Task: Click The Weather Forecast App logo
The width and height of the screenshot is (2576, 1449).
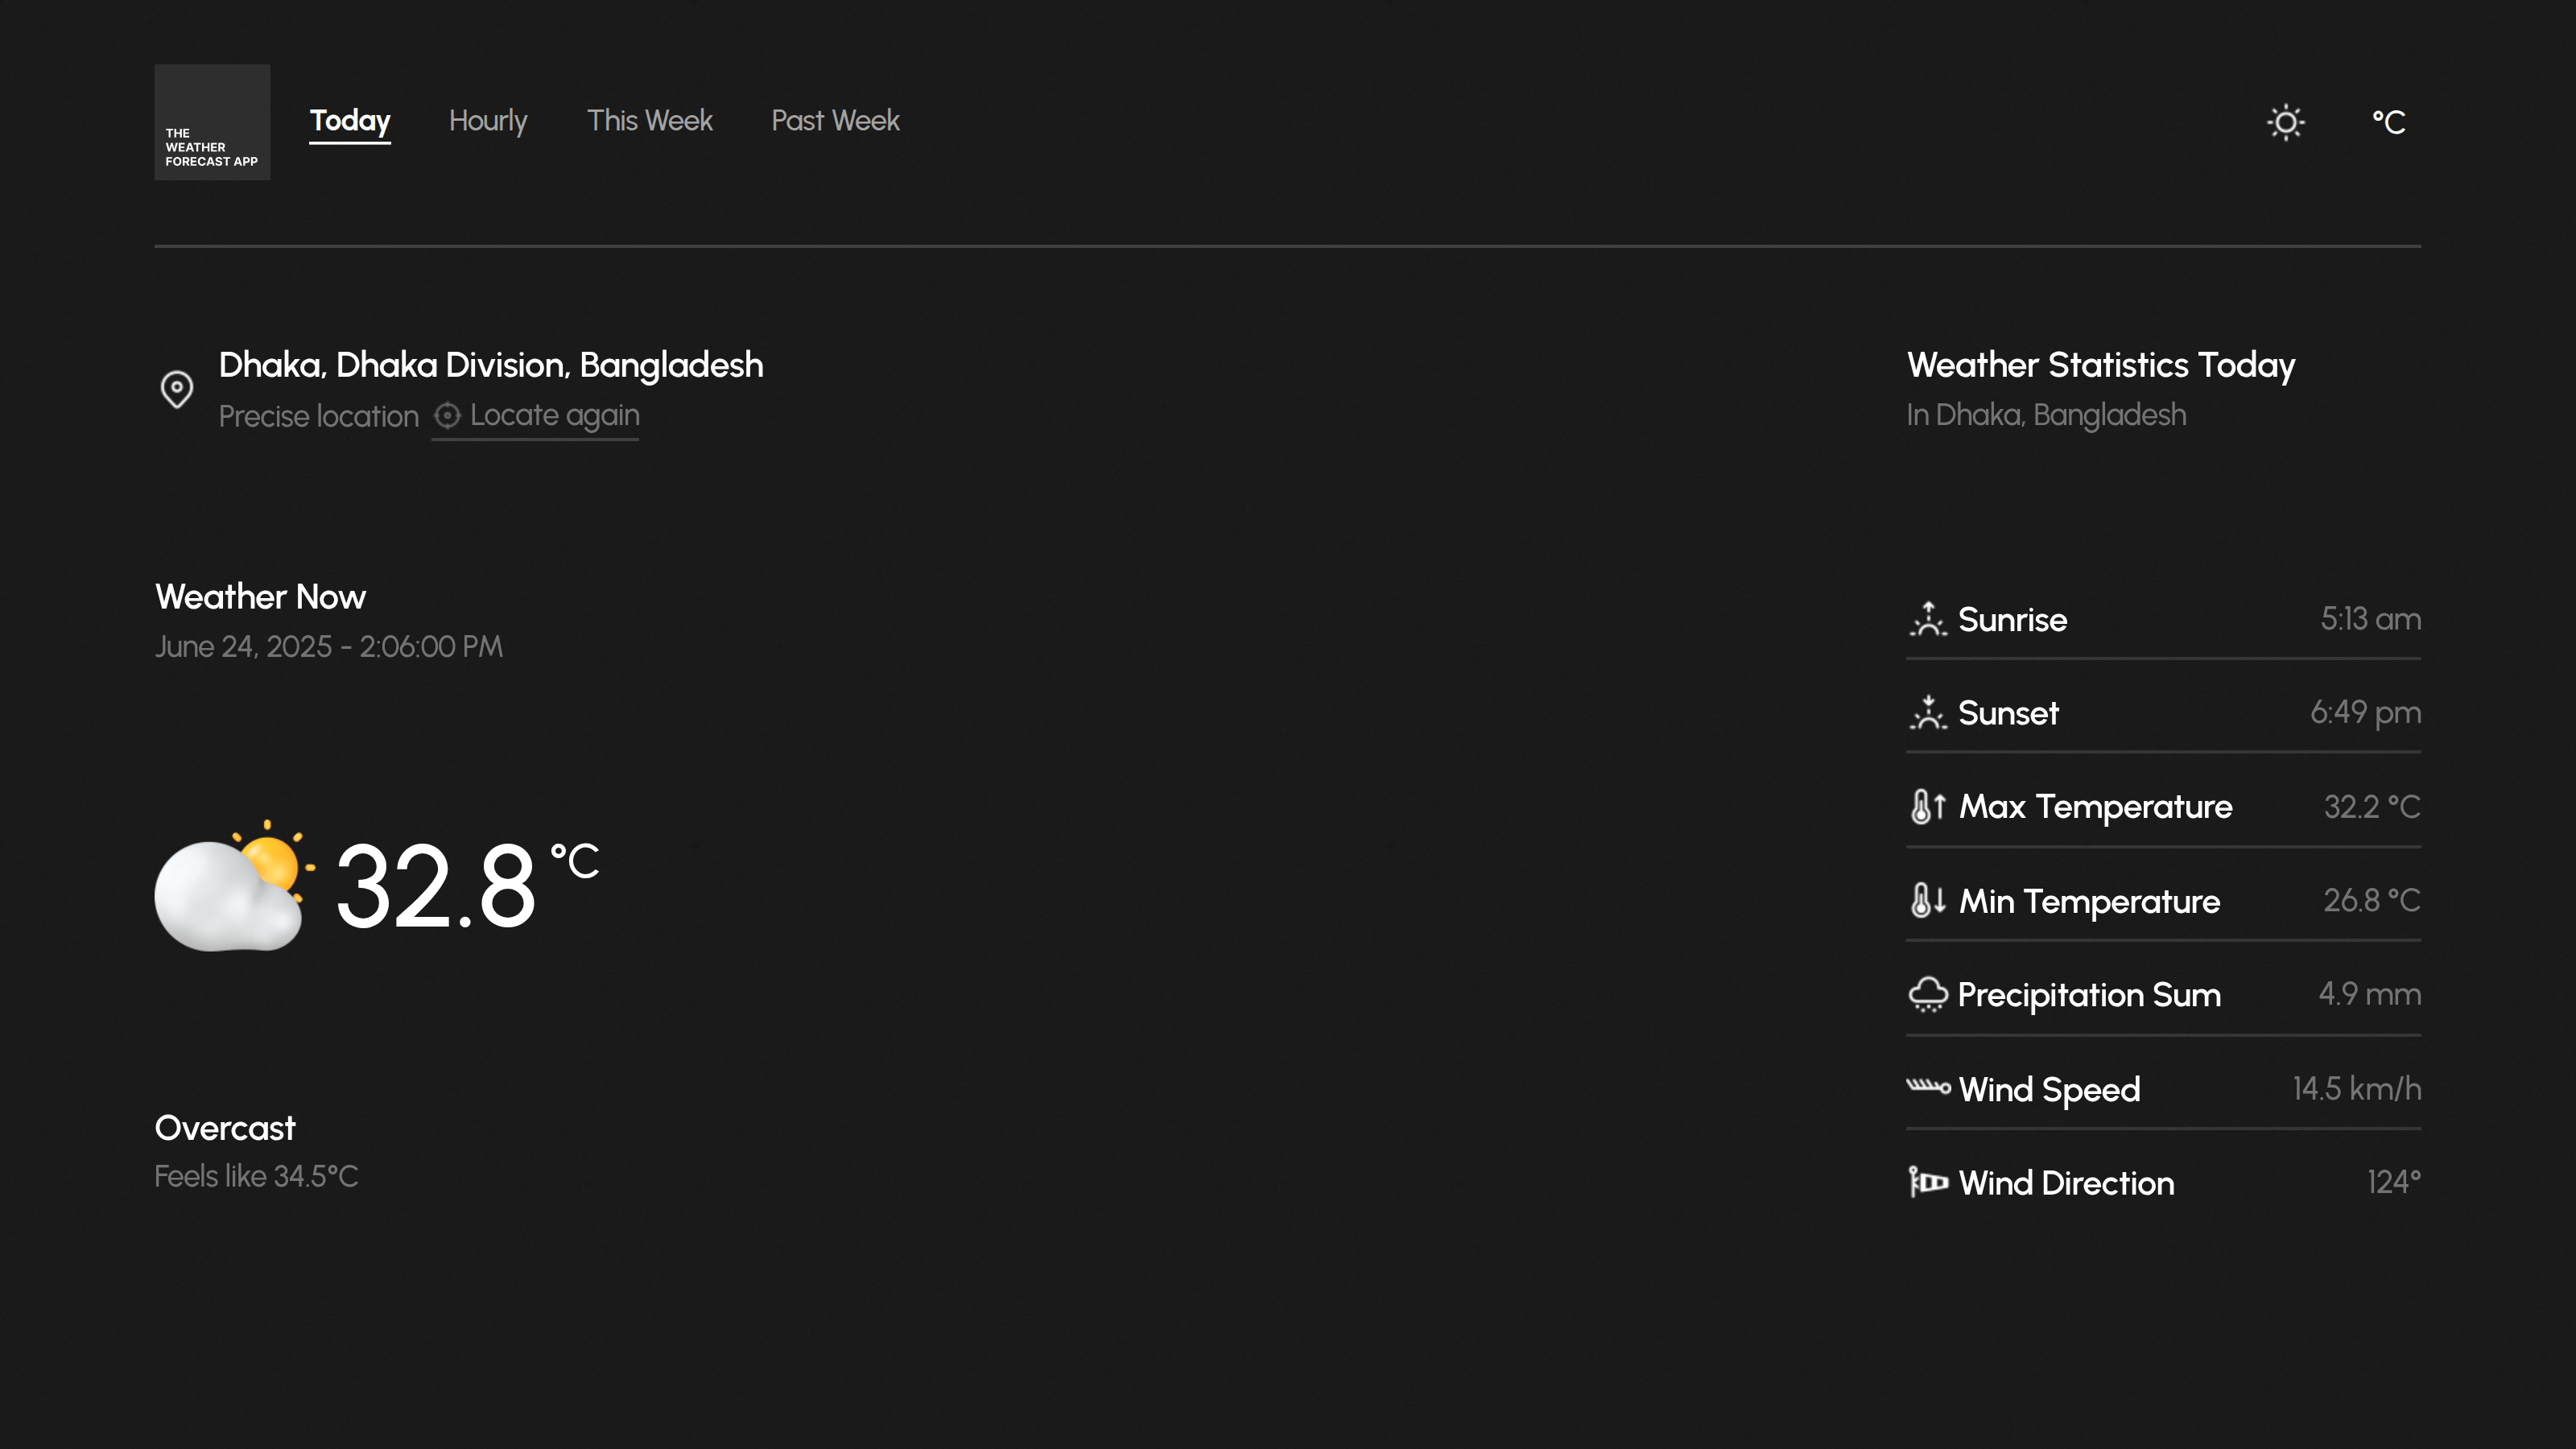Action: coord(212,122)
